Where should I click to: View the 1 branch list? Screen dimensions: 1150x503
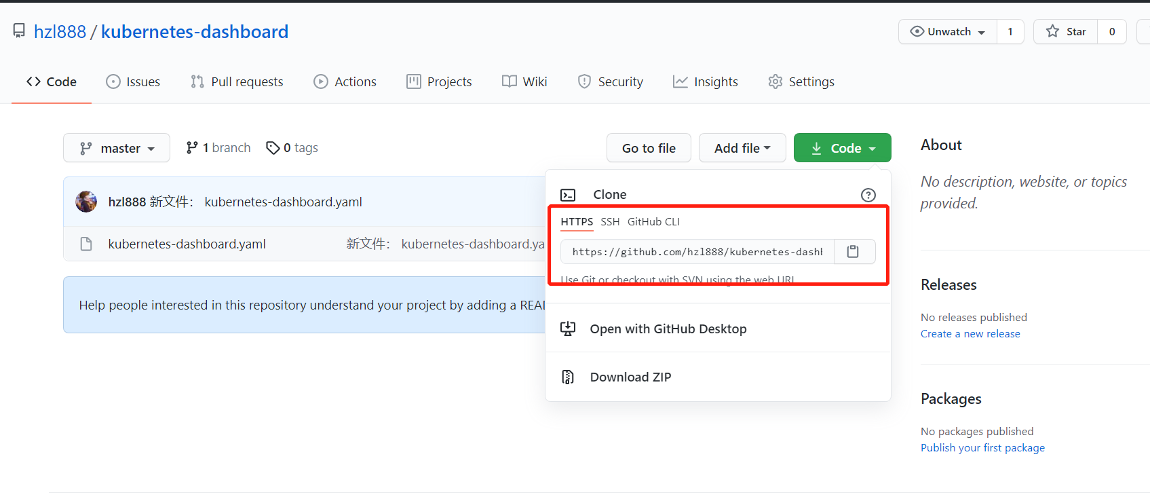point(218,148)
